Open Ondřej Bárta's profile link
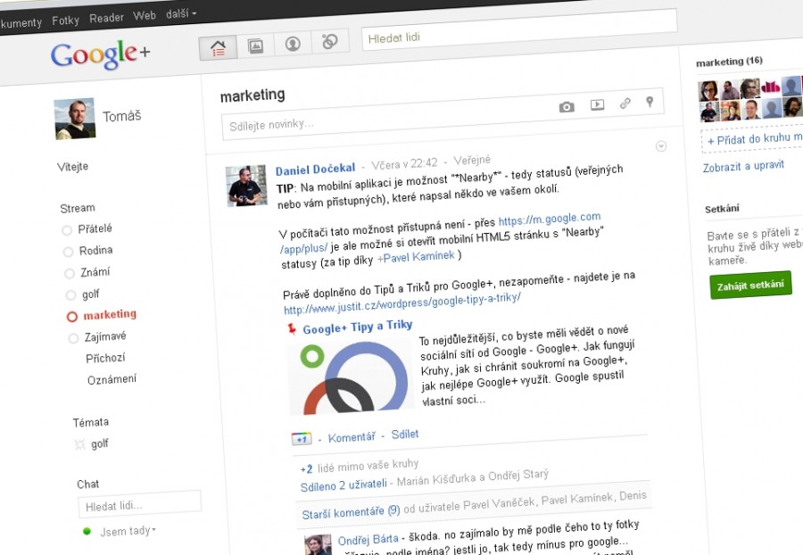This screenshot has height=555, width=803. pyautogui.click(x=368, y=540)
